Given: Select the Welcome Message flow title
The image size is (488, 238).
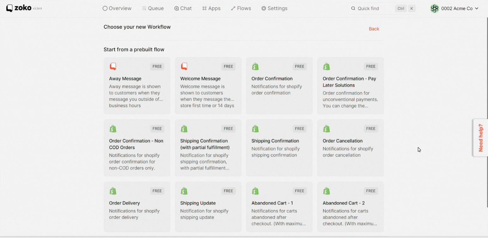Looking at the screenshot, I should click(x=200, y=79).
